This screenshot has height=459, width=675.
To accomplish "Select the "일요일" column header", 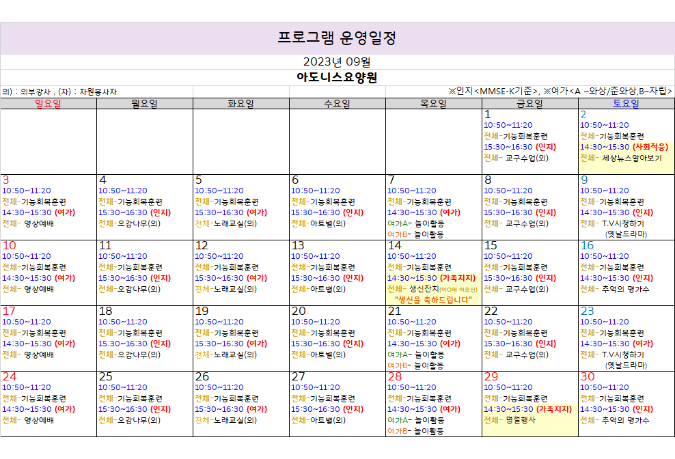I will click(x=49, y=104).
